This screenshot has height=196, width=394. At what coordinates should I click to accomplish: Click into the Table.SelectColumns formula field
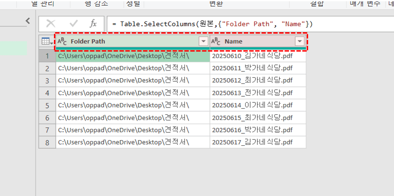click(246, 24)
